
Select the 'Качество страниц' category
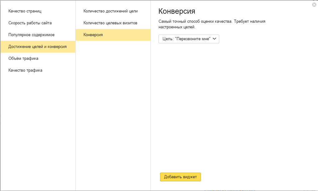point(38,11)
